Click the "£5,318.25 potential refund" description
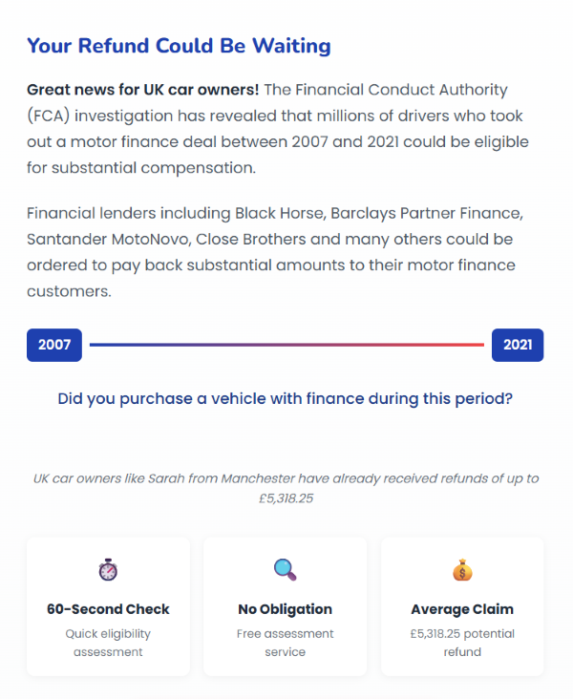Image resolution: width=573 pixels, height=699 pixels. tap(462, 642)
